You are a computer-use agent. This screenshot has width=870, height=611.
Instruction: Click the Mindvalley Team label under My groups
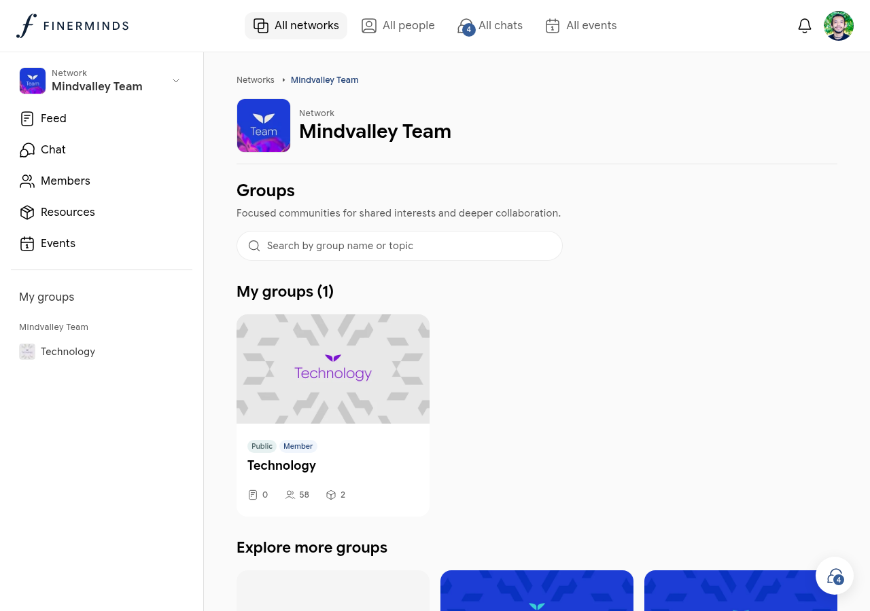[54, 327]
